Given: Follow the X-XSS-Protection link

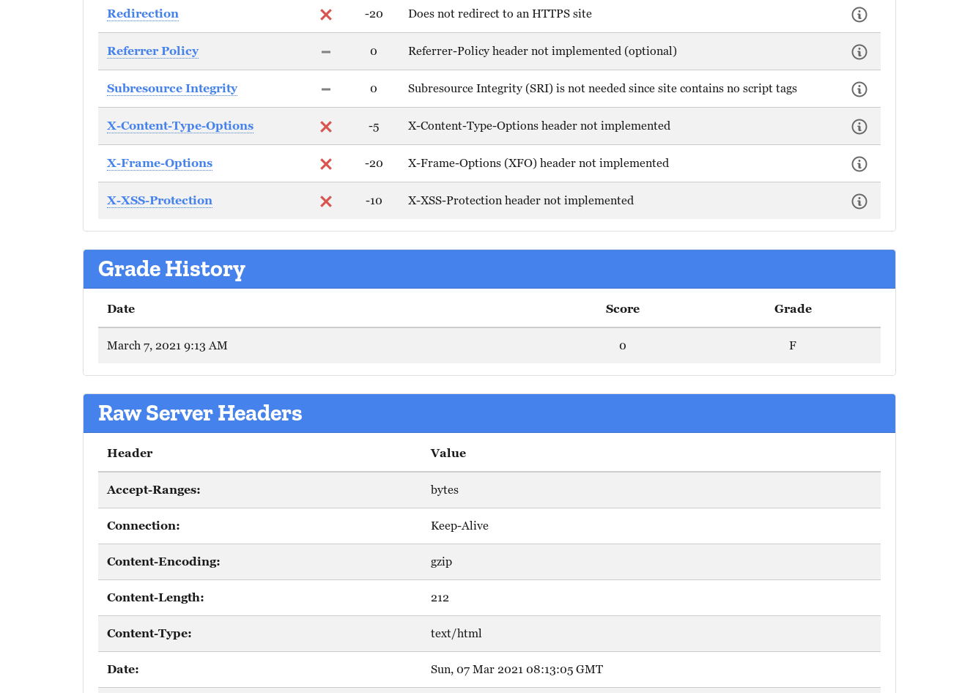Looking at the screenshot, I should click(160, 201).
